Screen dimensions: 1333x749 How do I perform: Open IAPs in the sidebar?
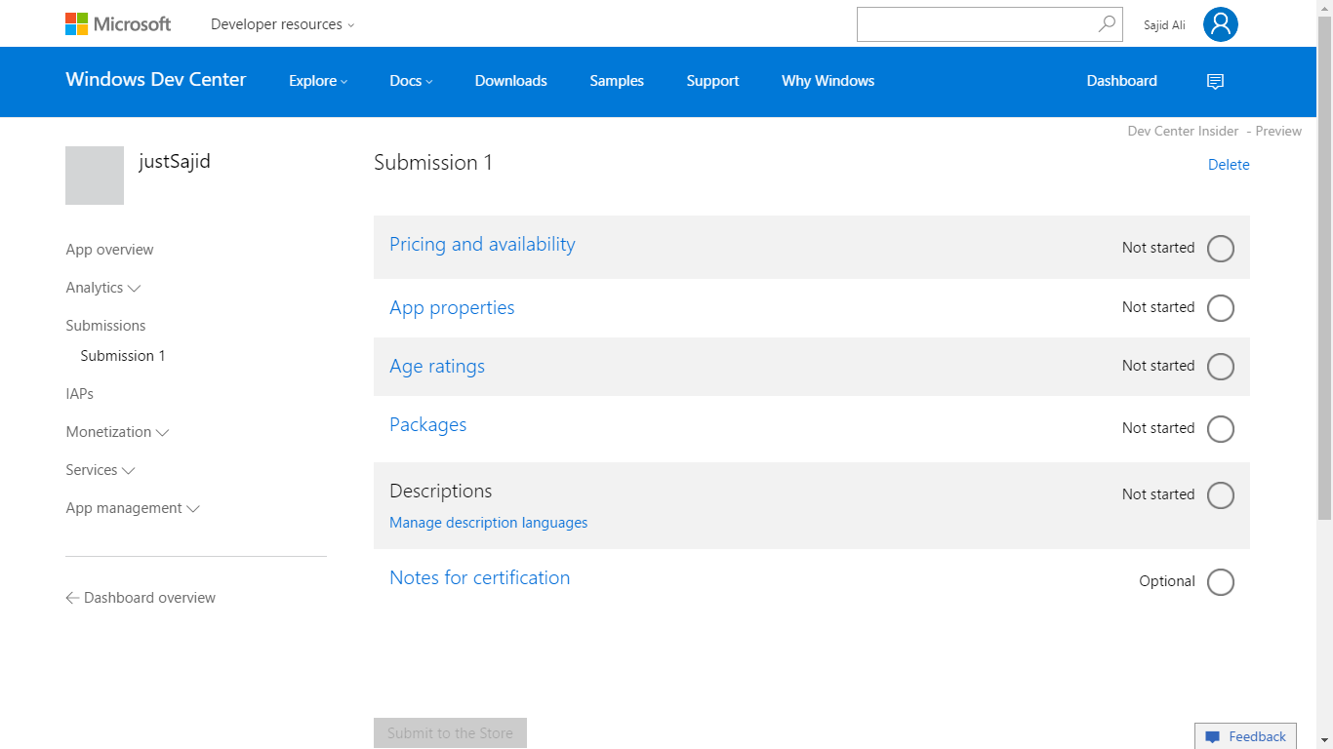(79, 394)
